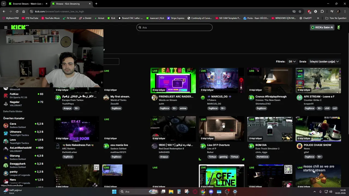Image resolution: width=349 pixels, height=196 pixels.
Task: Expand the bookmarks overflow chevron
Action: tap(318, 18)
